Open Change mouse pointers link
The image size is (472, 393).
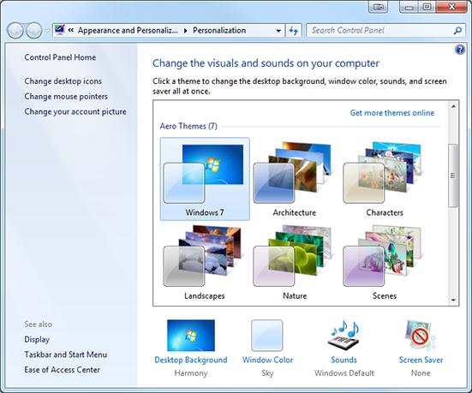coord(66,96)
